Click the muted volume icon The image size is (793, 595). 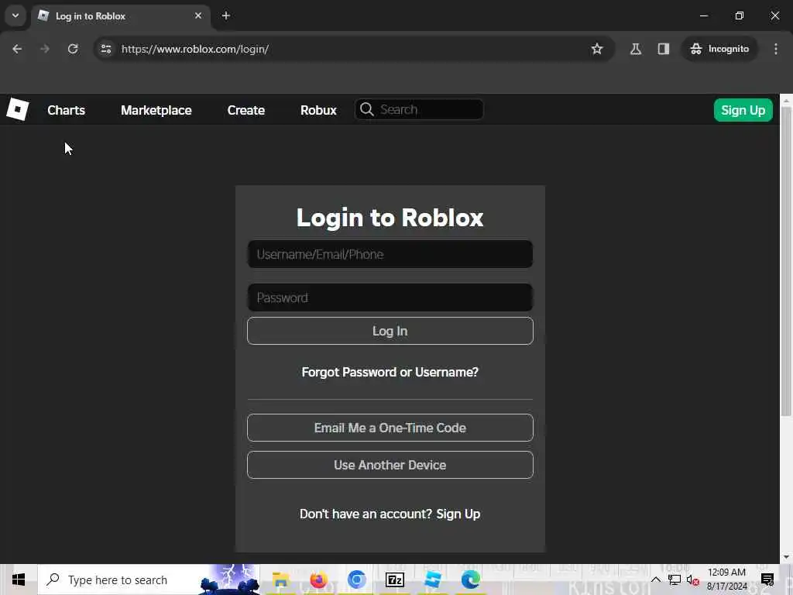693,580
